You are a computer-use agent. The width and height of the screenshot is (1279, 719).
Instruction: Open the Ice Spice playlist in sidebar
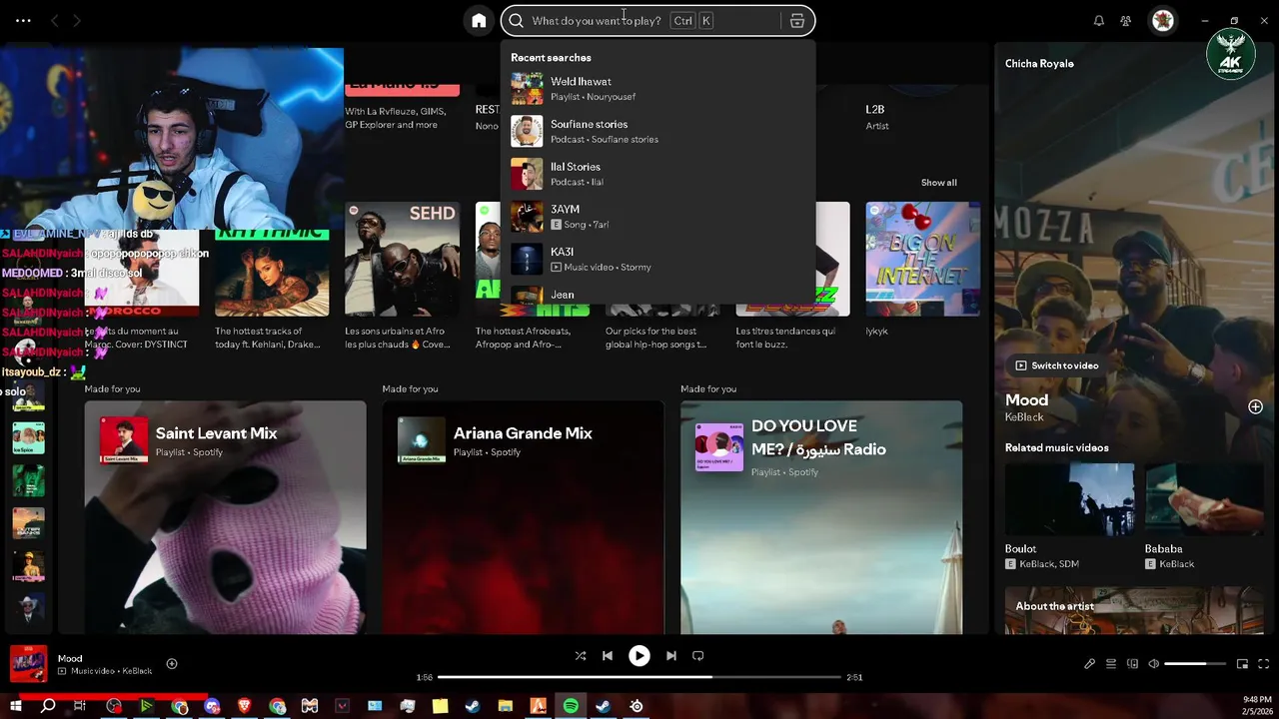click(x=28, y=438)
